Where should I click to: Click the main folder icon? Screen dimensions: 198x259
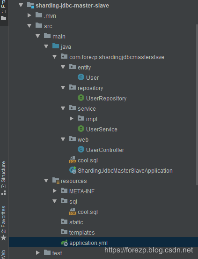47,36
